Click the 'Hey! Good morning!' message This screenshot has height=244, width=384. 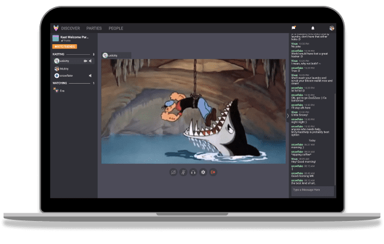[x=303, y=161]
